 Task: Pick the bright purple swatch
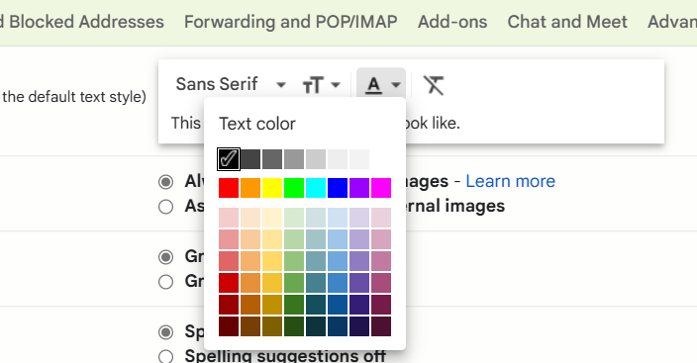(x=359, y=188)
